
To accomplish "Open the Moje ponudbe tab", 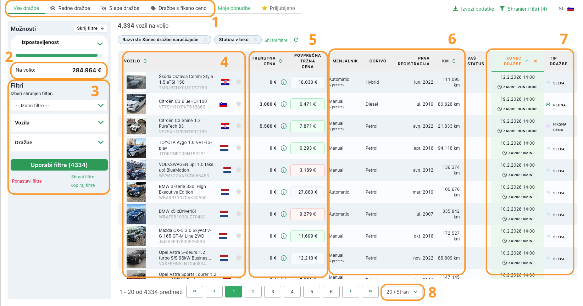I will 234,8.
